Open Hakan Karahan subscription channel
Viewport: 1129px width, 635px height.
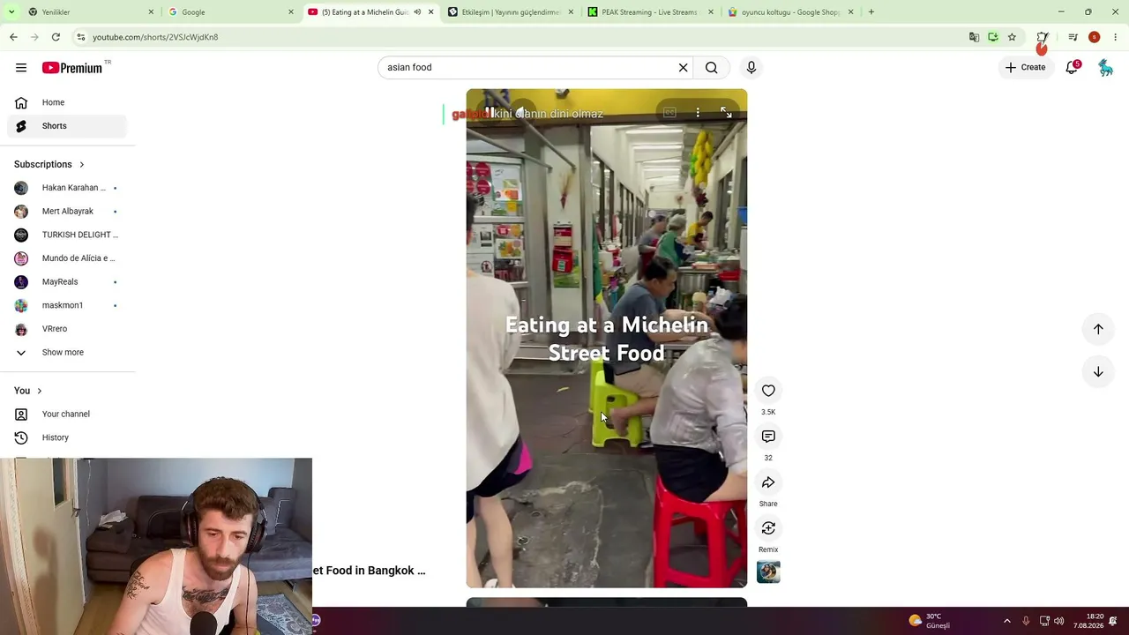67,188
